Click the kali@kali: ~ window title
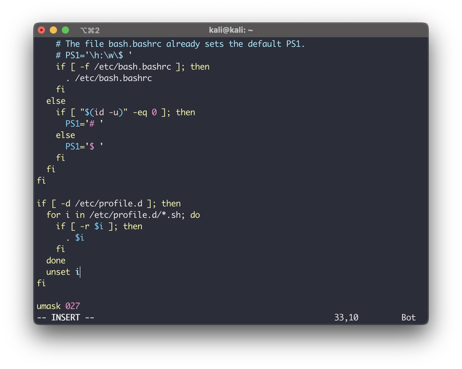The width and height of the screenshot is (462, 369). click(231, 30)
